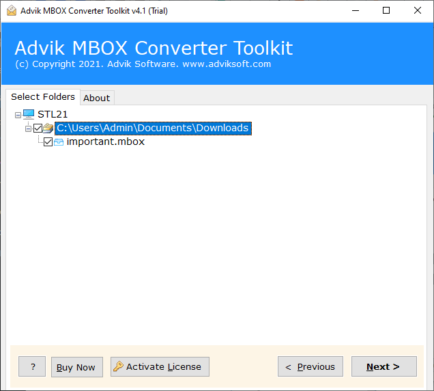Select the STL21 label in tree
Image resolution: width=434 pixels, height=391 pixels.
(53, 114)
